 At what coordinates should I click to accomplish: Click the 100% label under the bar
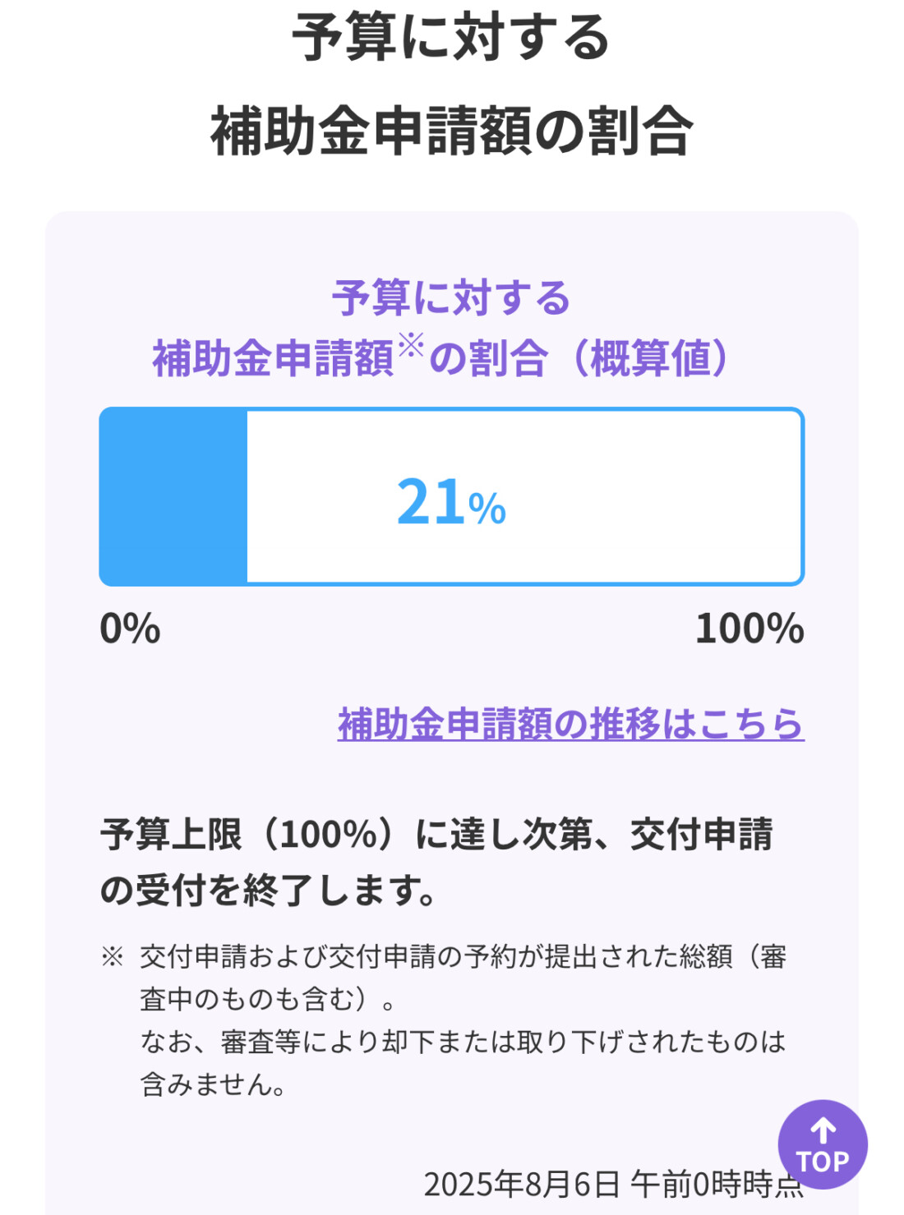pos(749,629)
